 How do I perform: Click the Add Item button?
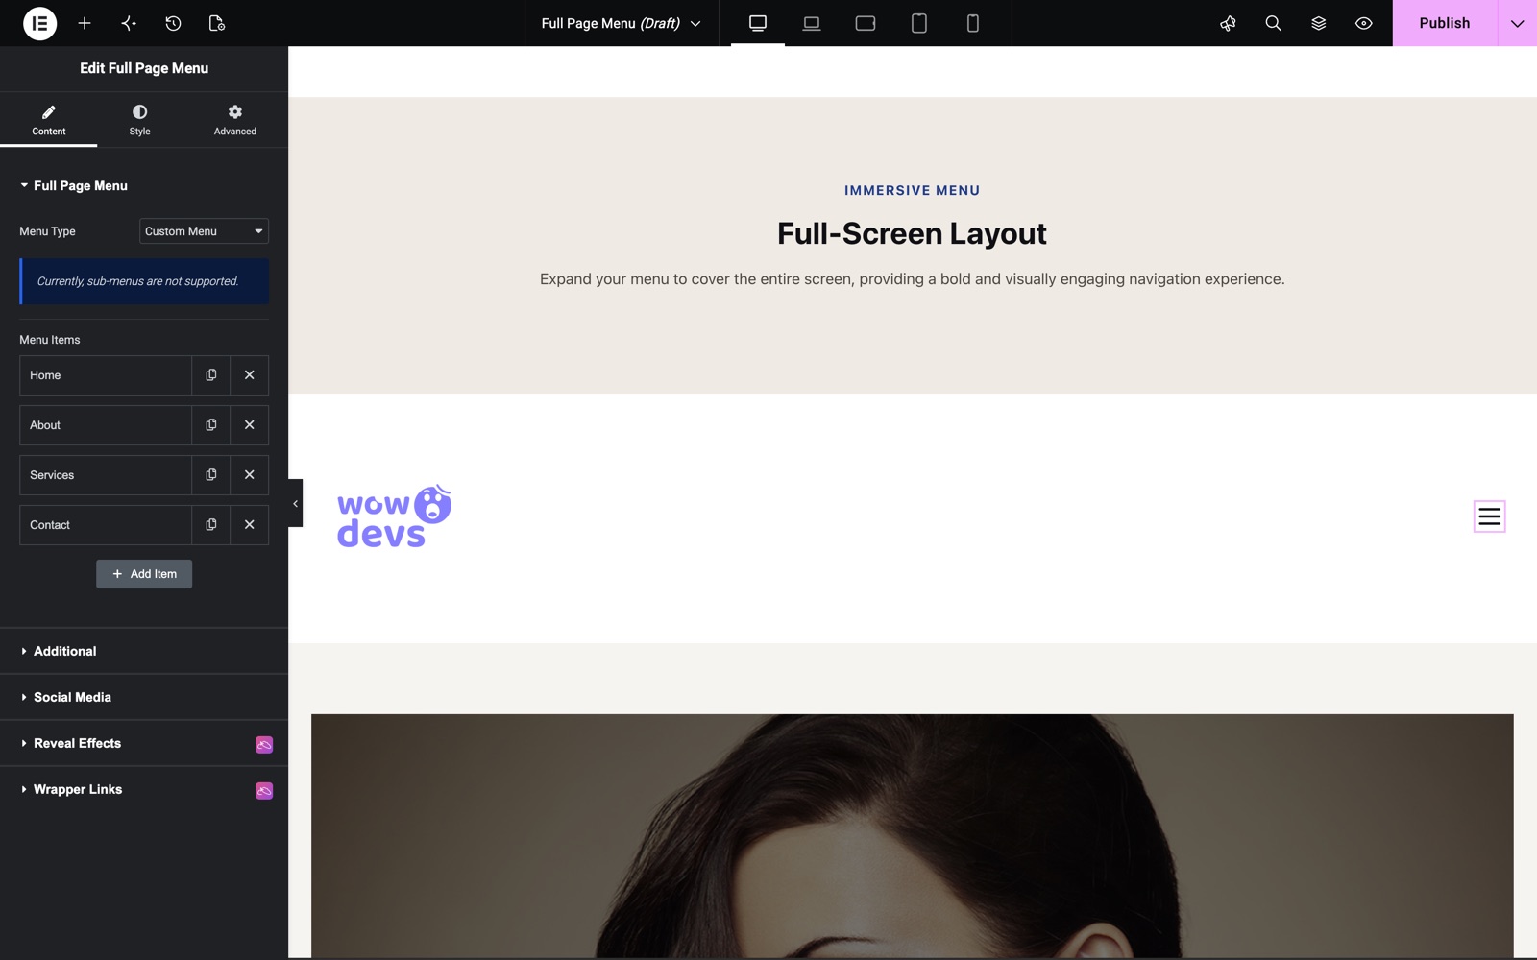pos(144,574)
